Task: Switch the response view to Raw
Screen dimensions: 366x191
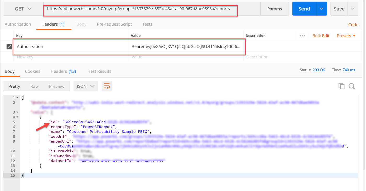Action: 35,86
